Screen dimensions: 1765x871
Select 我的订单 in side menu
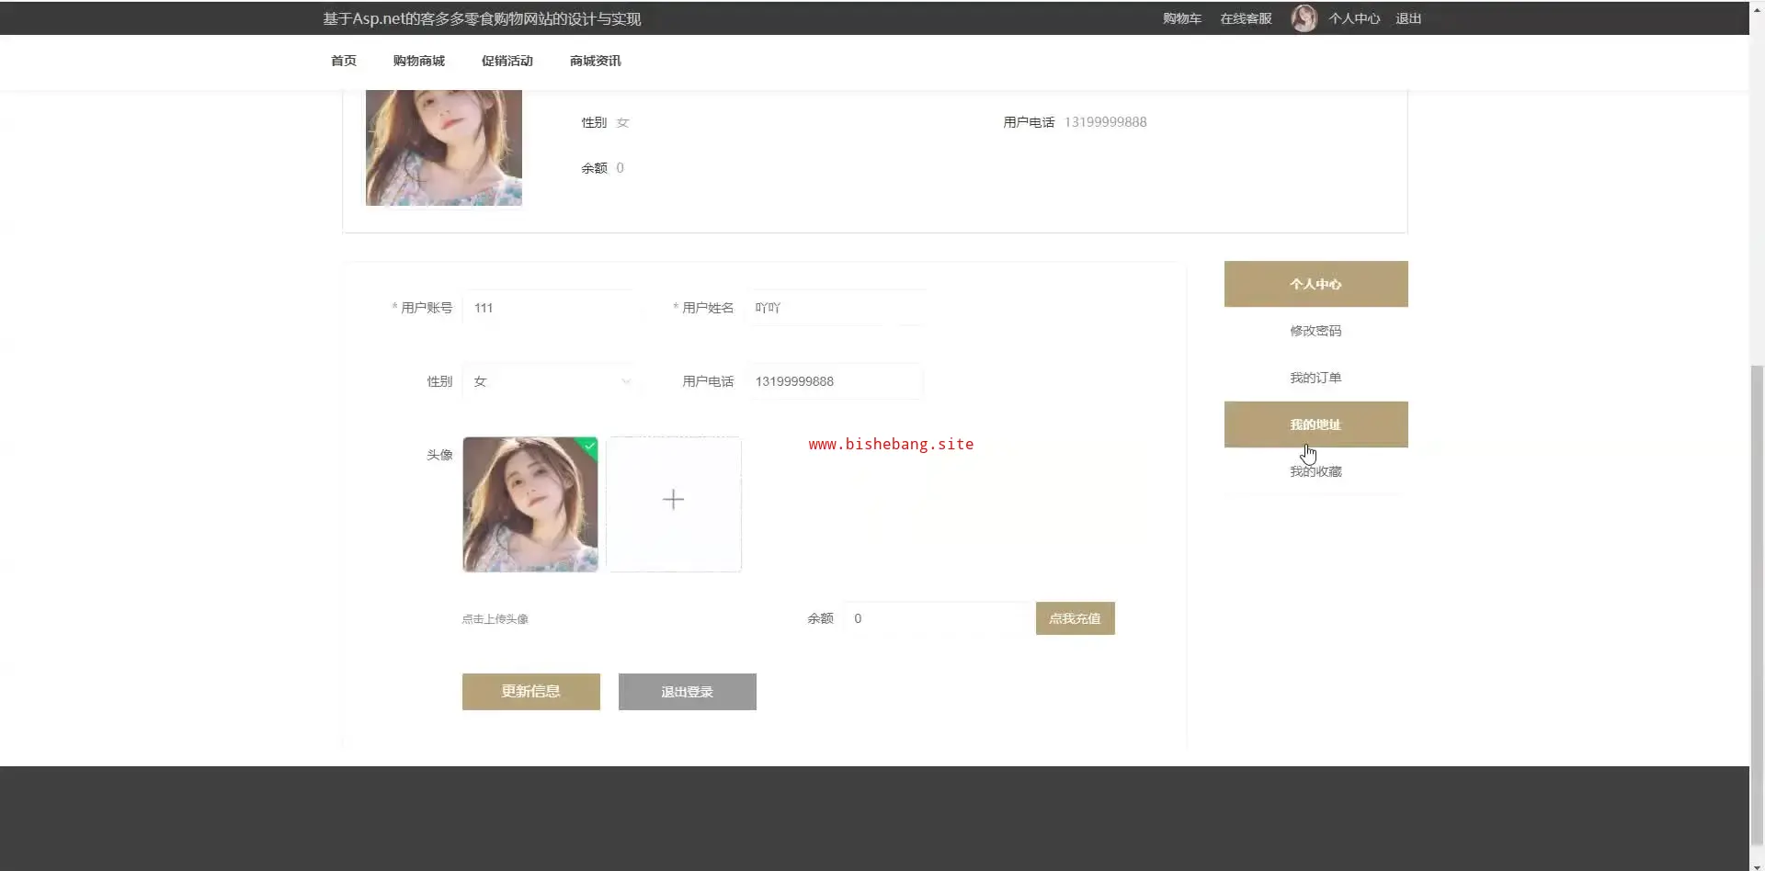coord(1315,378)
